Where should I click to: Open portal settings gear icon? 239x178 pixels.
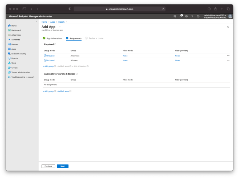point(186,16)
